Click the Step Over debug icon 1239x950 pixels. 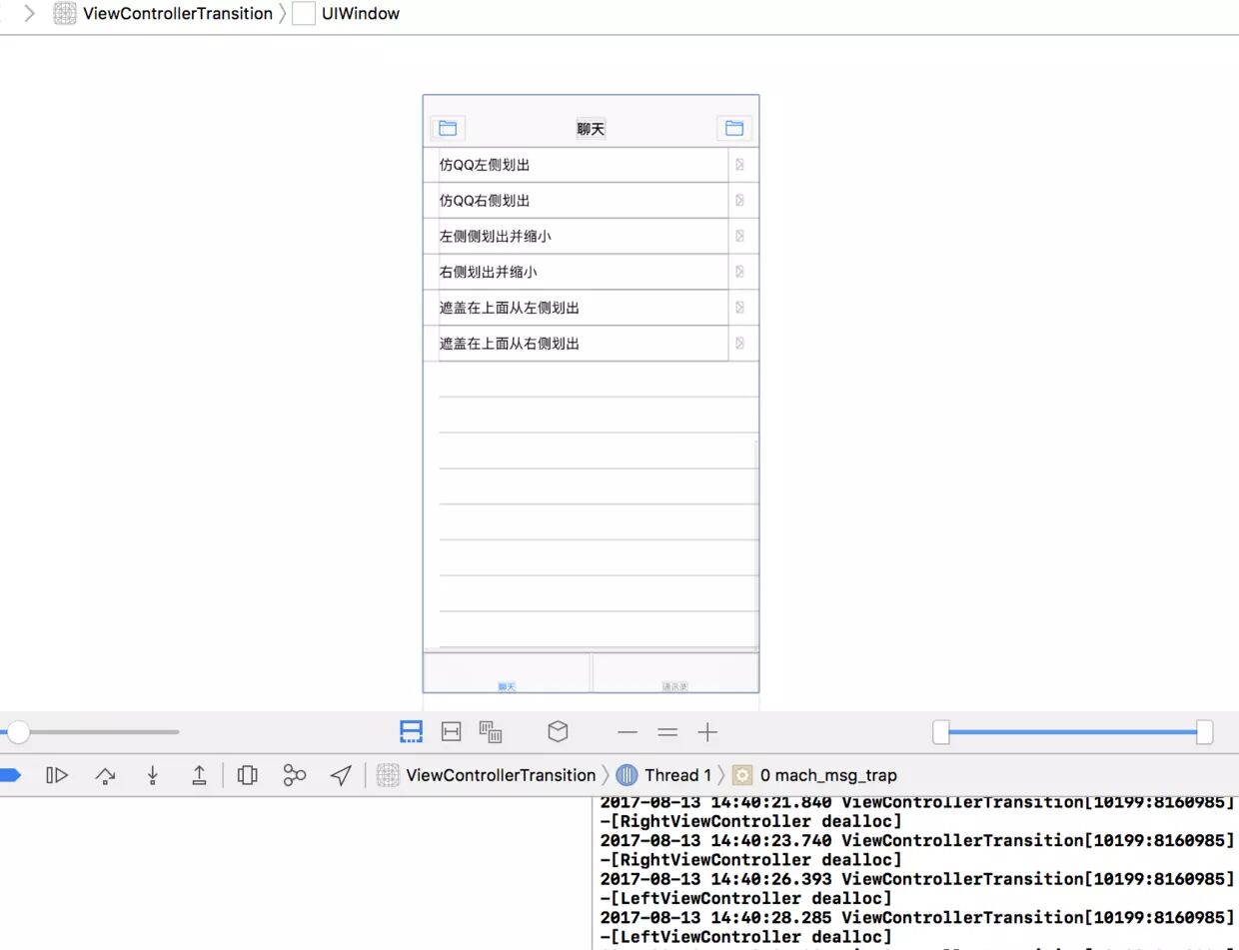(105, 775)
